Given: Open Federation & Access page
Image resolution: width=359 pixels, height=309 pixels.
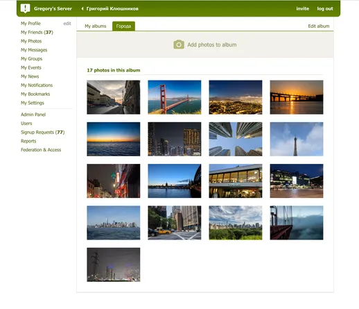Looking at the screenshot, I should pos(41,150).
